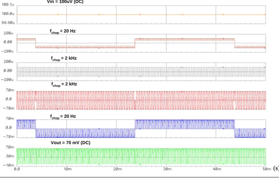The image size is (279, 180).
Task: Click the 50m tick on time axis
Action: tap(267, 169)
